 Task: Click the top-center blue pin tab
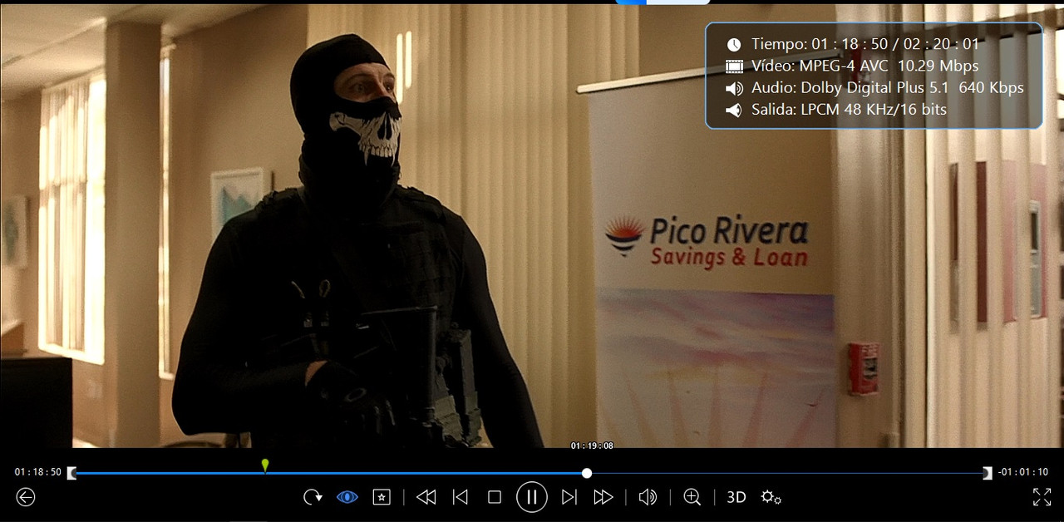point(663,2)
